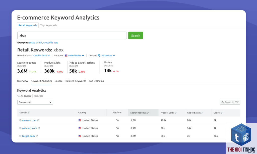257x154 pixels.
Task: Click US flag icon in target.com row
Action: pyautogui.click(x=80, y=136)
